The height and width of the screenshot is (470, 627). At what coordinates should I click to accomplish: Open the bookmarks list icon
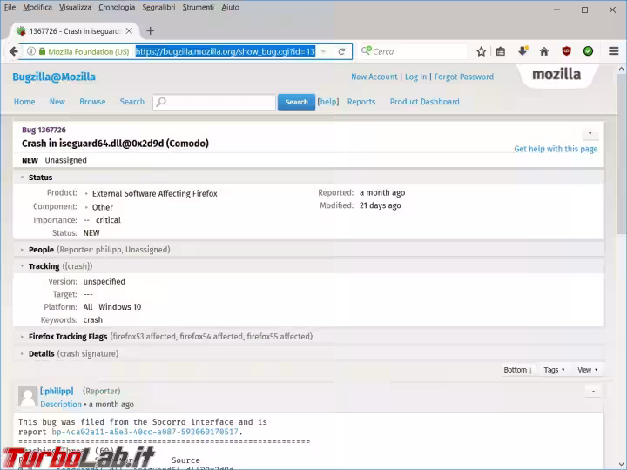pos(500,51)
